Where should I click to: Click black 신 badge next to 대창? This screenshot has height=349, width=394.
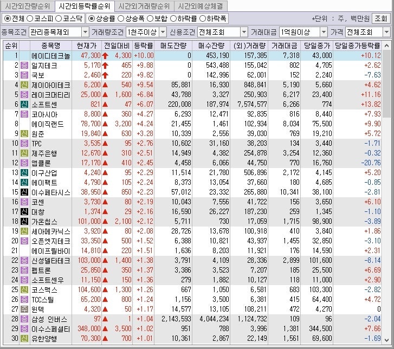24,211
